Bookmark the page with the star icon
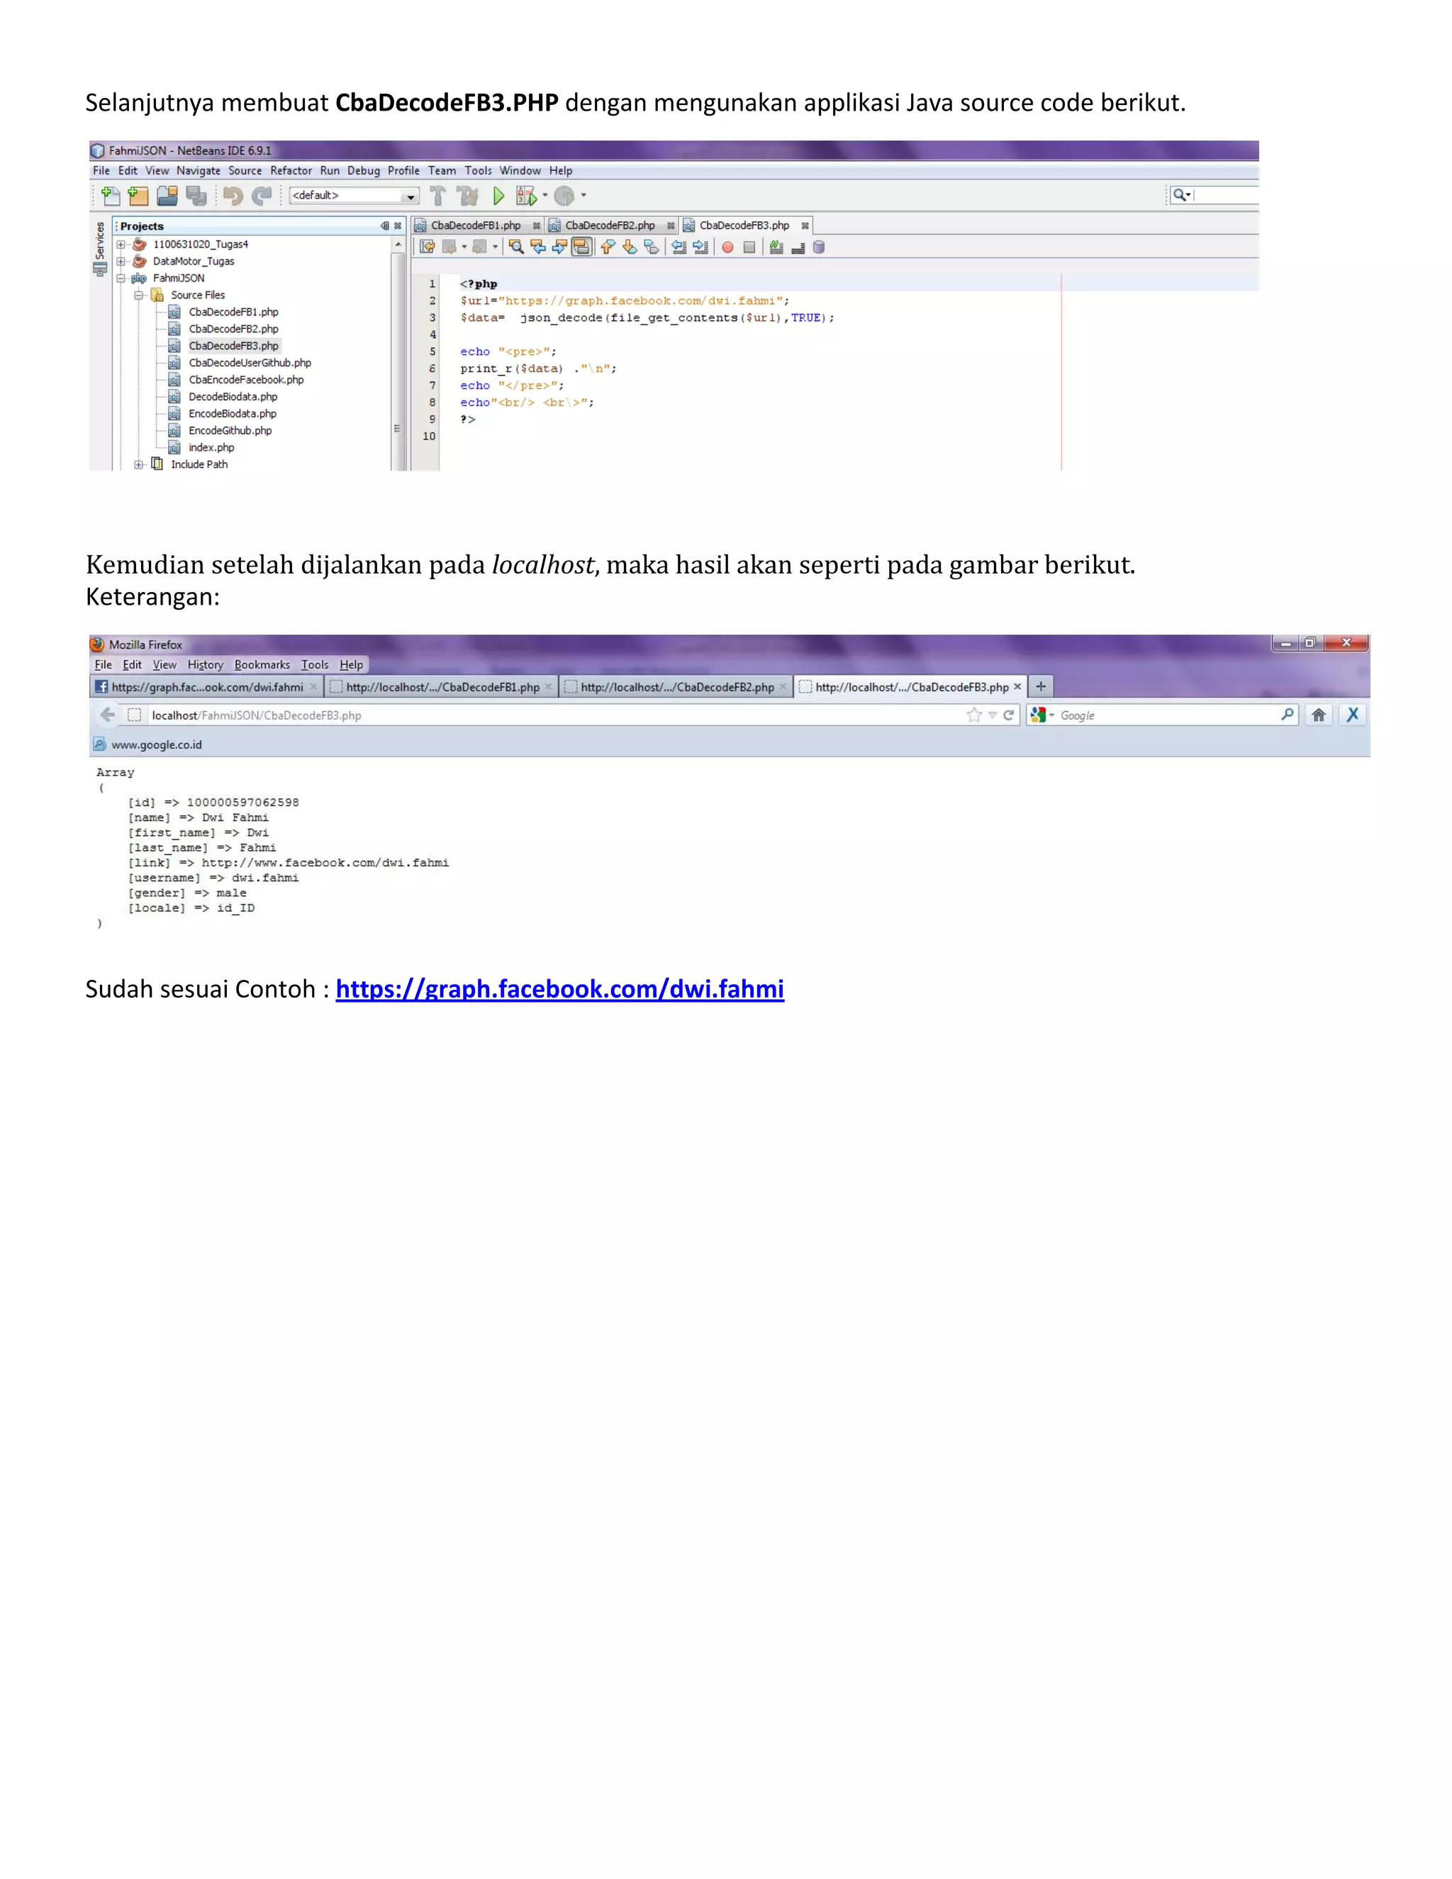The width and height of the screenshot is (1452, 1879). 973,715
